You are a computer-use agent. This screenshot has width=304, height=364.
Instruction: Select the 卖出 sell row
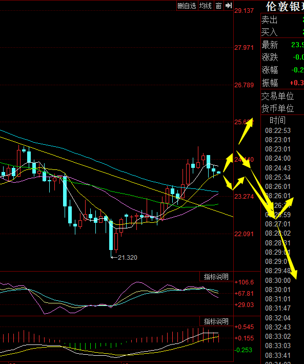point(282,20)
